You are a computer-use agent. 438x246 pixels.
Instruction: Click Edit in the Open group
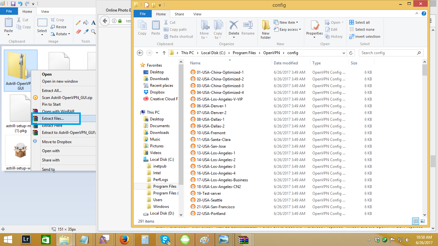point(331,29)
